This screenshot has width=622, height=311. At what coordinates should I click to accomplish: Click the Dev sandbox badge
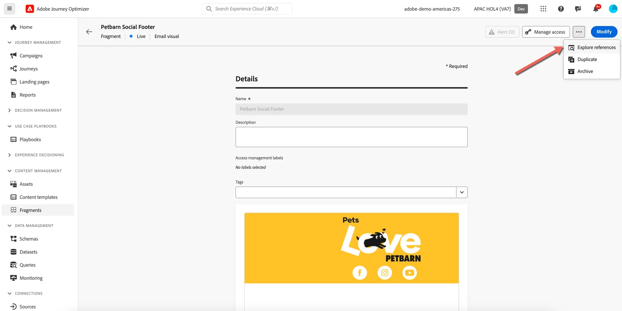(x=521, y=9)
